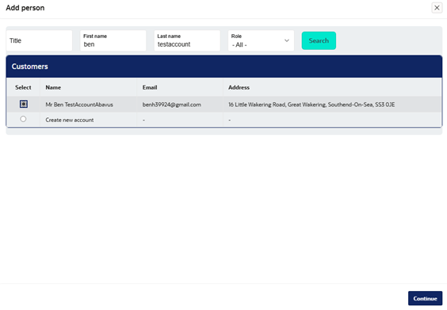Click the 16 Little Wakering Road address
Screen dimensions: 447x310
tap(311, 105)
